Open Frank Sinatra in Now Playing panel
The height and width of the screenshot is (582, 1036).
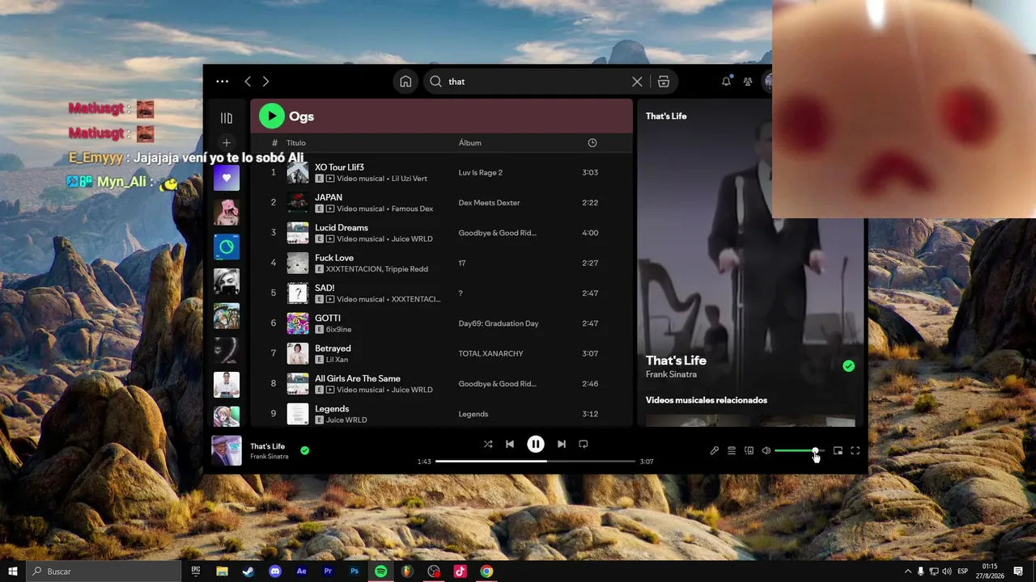(671, 375)
